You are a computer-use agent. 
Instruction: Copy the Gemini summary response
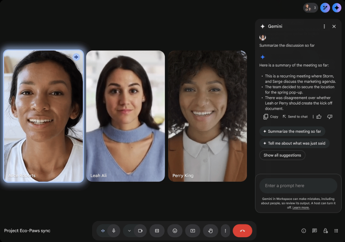point(271,117)
